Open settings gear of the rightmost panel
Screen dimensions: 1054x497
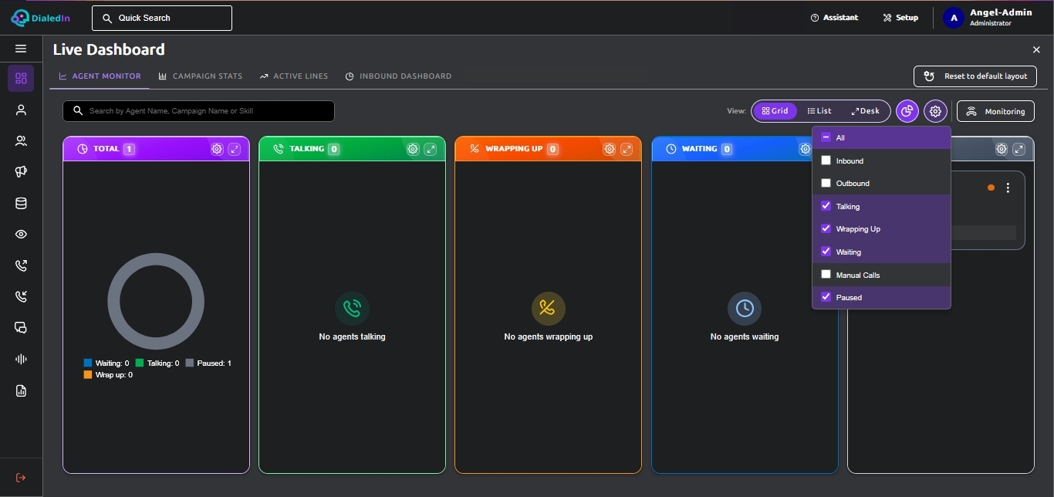point(1002,149)
